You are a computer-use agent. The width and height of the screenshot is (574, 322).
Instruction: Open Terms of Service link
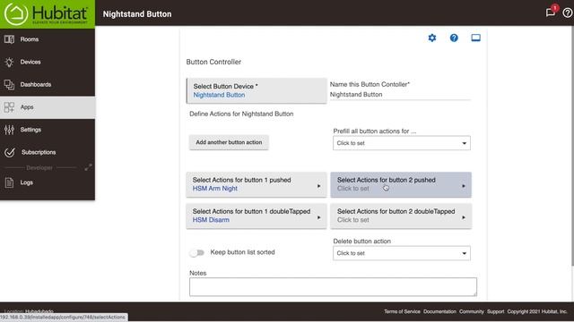402,311
